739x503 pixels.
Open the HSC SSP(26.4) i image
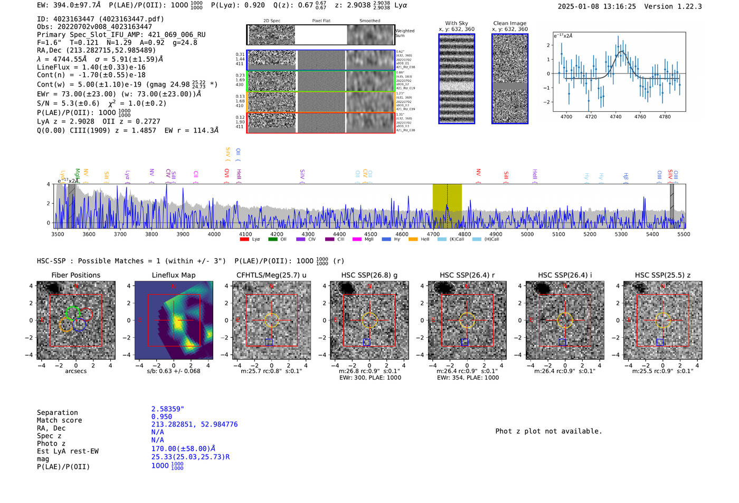point(565,320)
